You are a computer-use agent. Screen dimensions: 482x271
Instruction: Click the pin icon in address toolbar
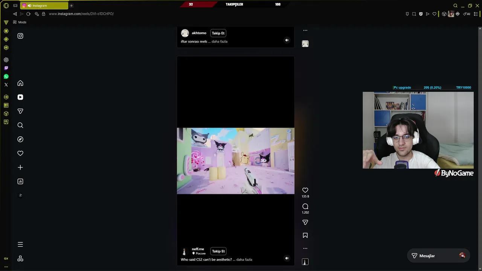407,14
